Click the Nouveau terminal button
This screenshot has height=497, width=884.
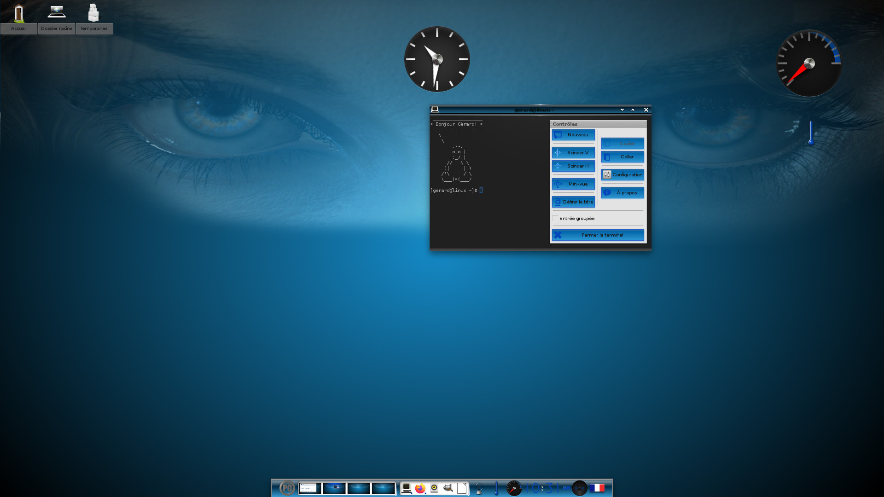coord(573,135)
